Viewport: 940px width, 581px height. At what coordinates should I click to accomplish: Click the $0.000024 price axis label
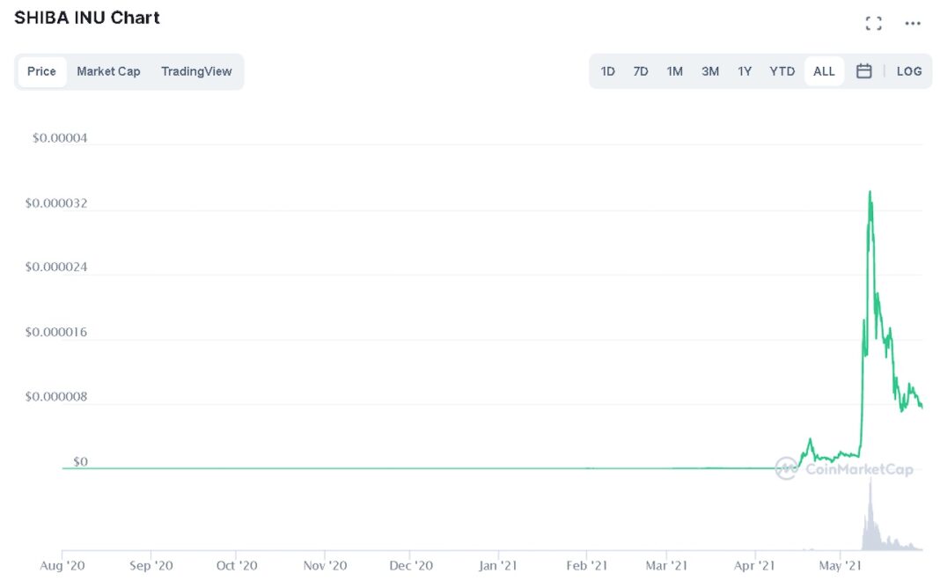(x=55, y=267)
